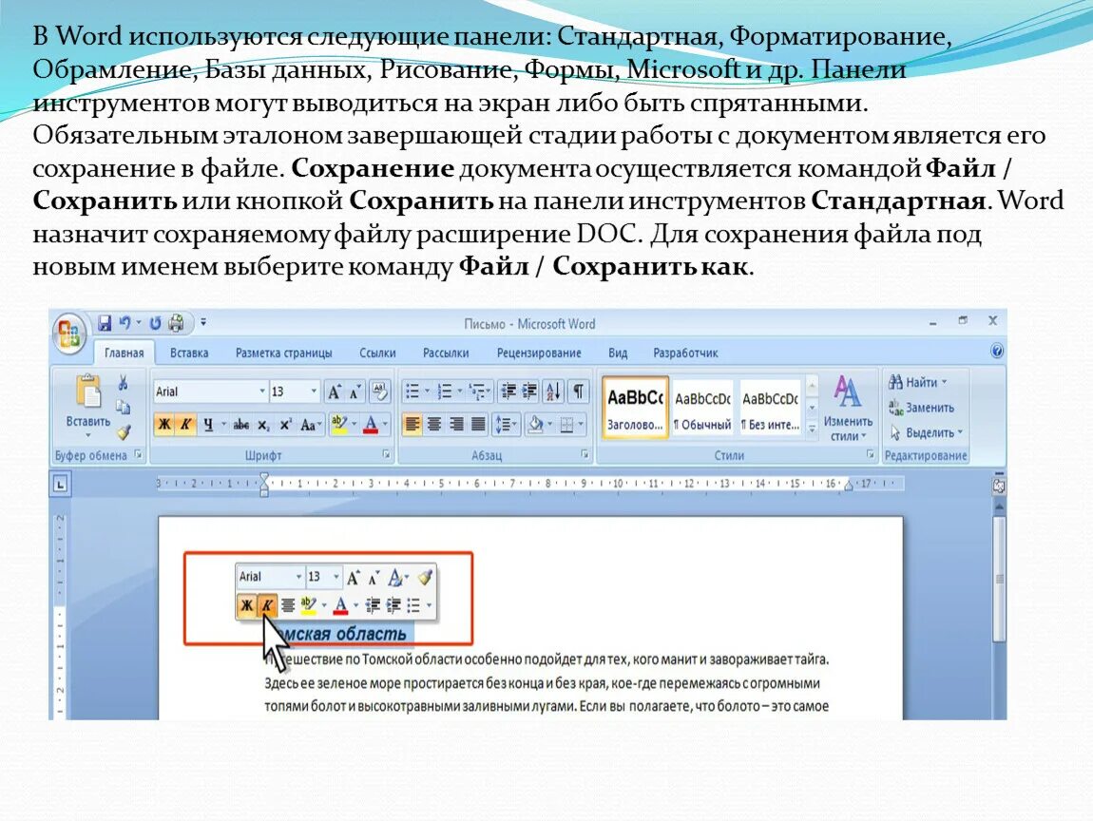This screenshot has height=821, width=1093.
Task: Click Shrink Font on floating mini toolbar
Action: [374, 577]
